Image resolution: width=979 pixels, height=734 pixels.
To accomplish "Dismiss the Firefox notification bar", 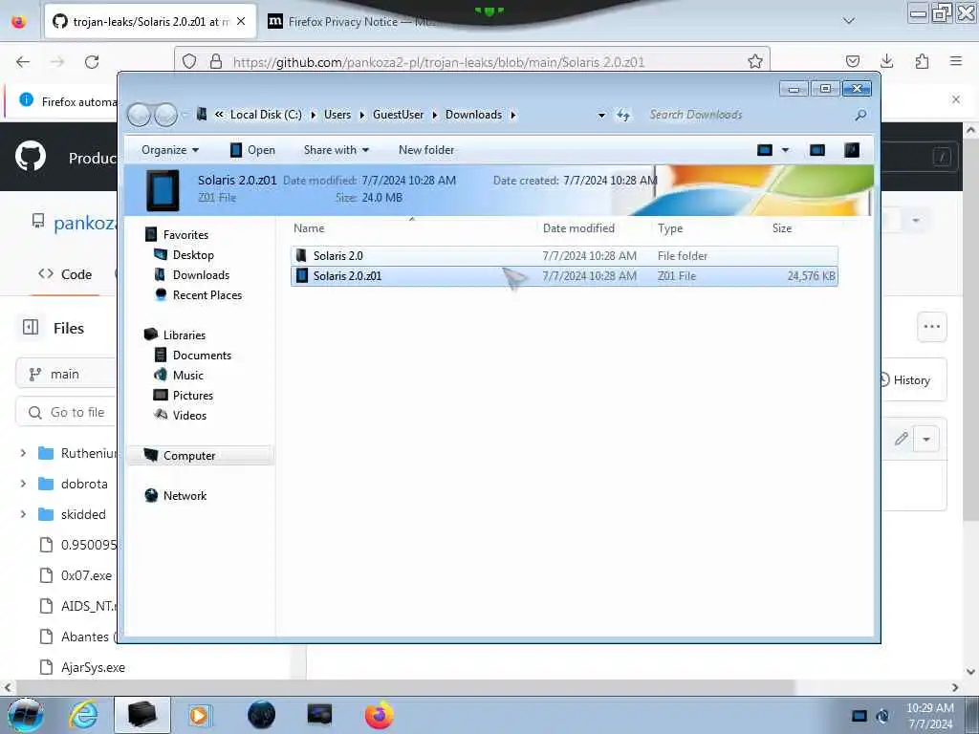I will [956, 99].
